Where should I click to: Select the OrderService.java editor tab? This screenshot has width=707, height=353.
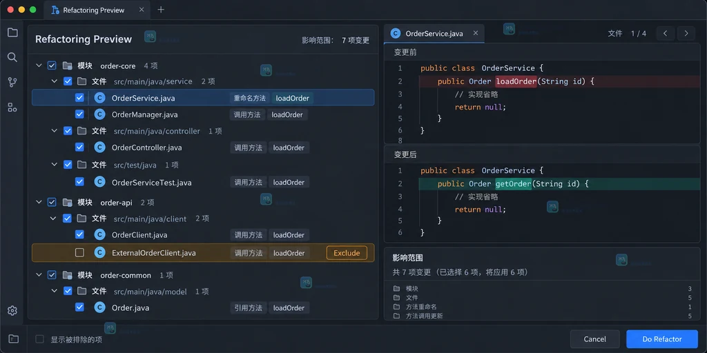point(434,33)
